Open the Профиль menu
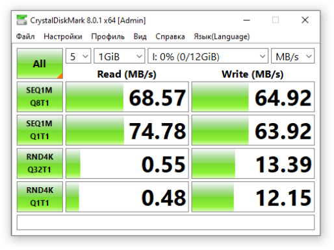Image resolution: width=334 pixels, height=250 pixels. coord(108,36)
